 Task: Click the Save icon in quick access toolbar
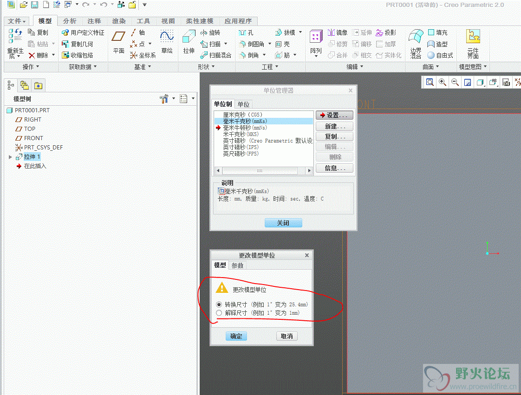click(x=34, y=5)
